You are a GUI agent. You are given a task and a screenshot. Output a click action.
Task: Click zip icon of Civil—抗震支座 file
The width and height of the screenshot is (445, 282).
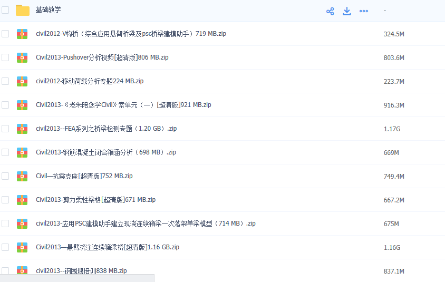pyautogui.click(x=22, y=176)
